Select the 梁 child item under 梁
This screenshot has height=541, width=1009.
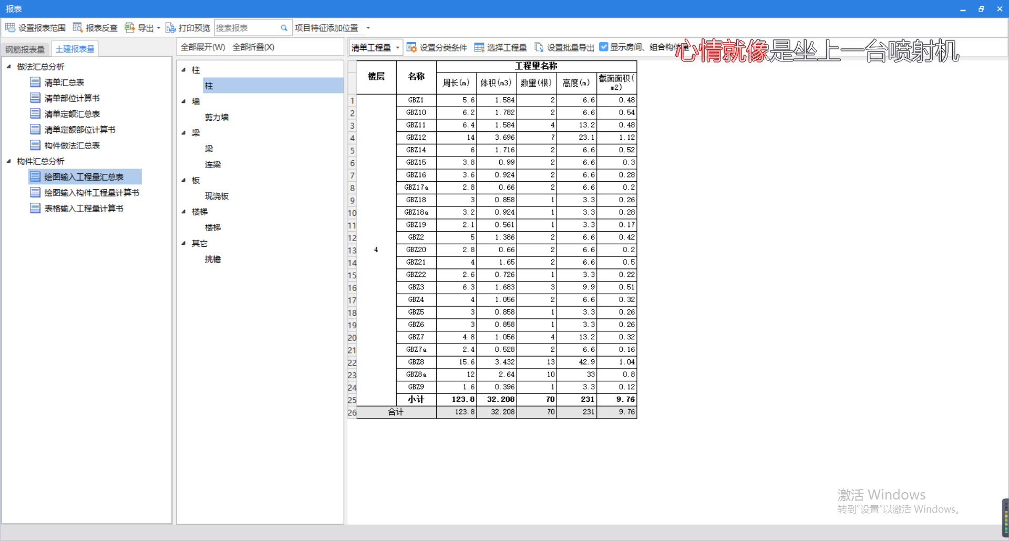[209, 149]
